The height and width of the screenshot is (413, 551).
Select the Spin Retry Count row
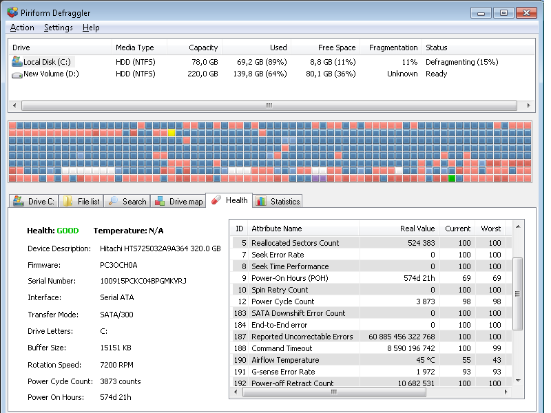371,290
